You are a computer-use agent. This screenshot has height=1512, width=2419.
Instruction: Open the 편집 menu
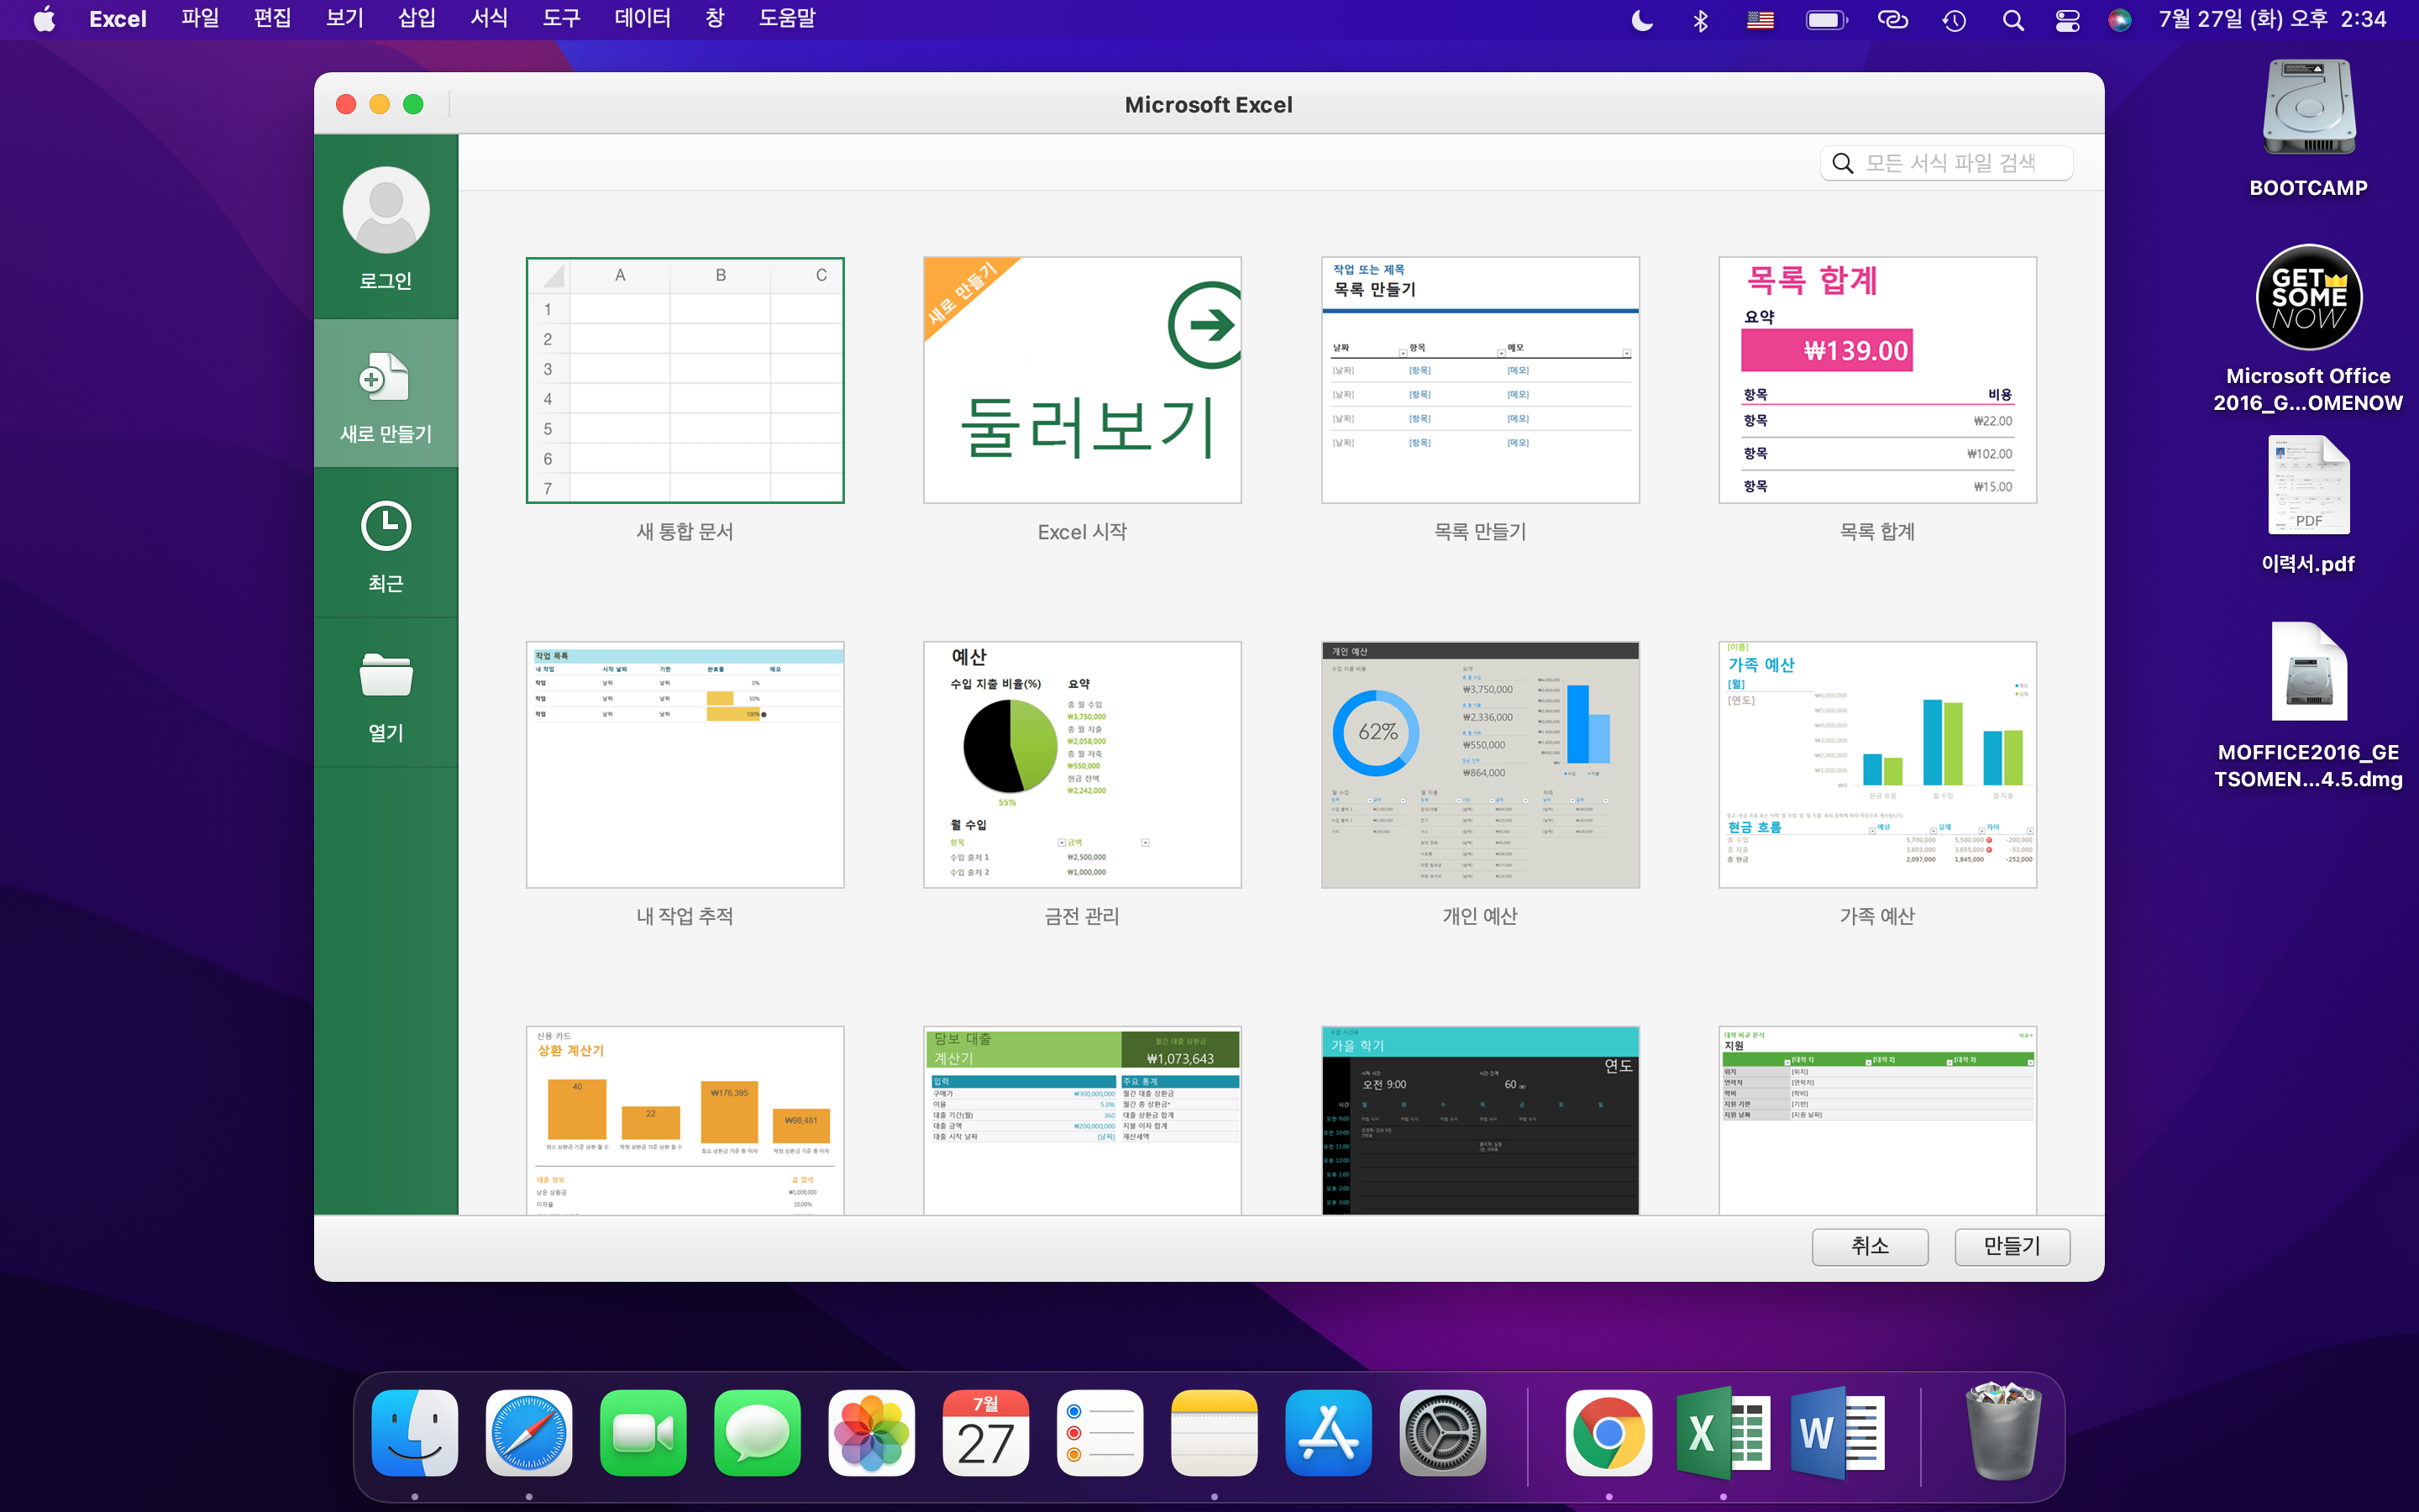pos(272,19)
